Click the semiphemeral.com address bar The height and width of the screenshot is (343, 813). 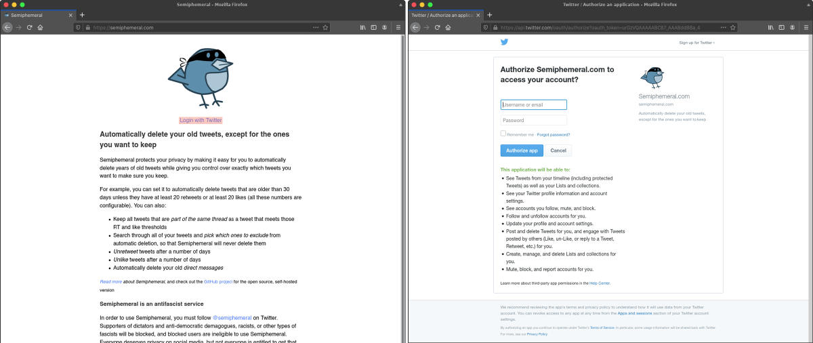pyautogui.click(x=201, y=27)
